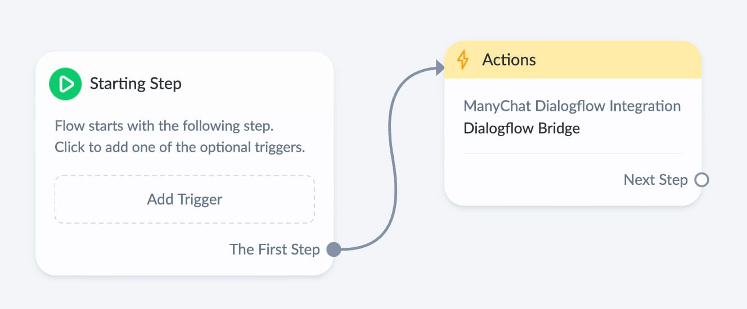Click the Next Step label
Viewport: 747px width, 309px height.
point(655,180)
